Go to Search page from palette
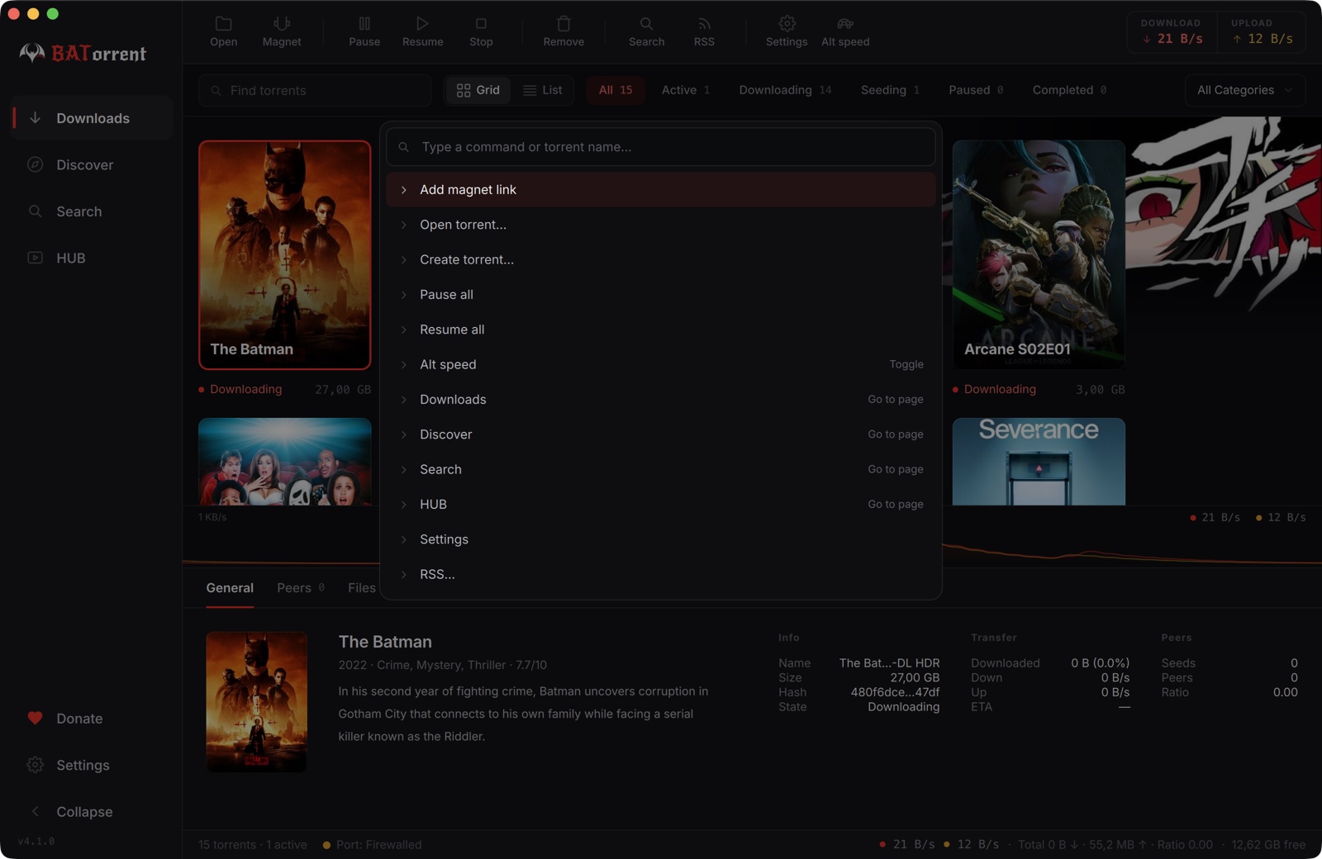1322x859 pixels. tap(661, 469)
